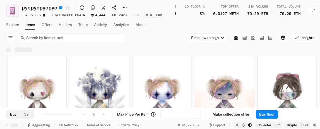Open the Holders tab
The image size is (320, 129).
[x=65, y=25]
